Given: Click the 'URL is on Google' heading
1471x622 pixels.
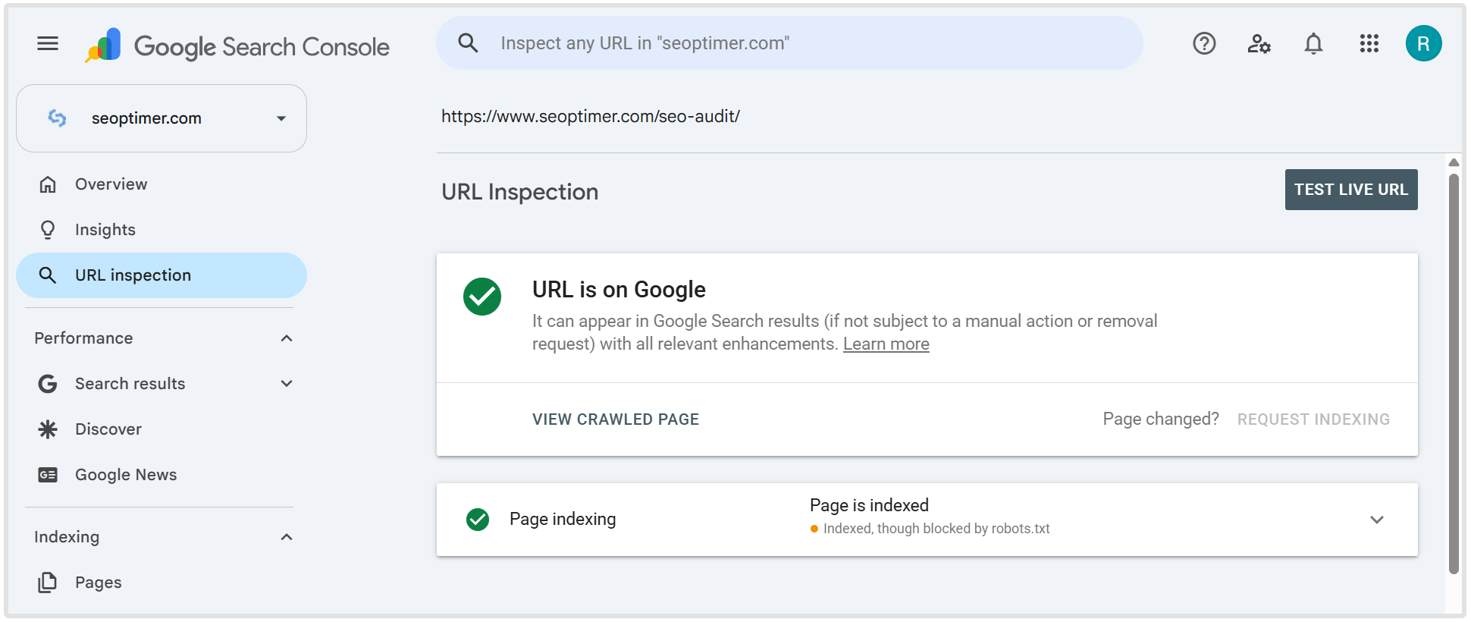Looking at the screenshot, I should 619,290.
